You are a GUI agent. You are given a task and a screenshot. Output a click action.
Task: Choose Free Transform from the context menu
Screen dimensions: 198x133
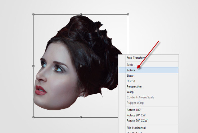(x=148, y=58)
